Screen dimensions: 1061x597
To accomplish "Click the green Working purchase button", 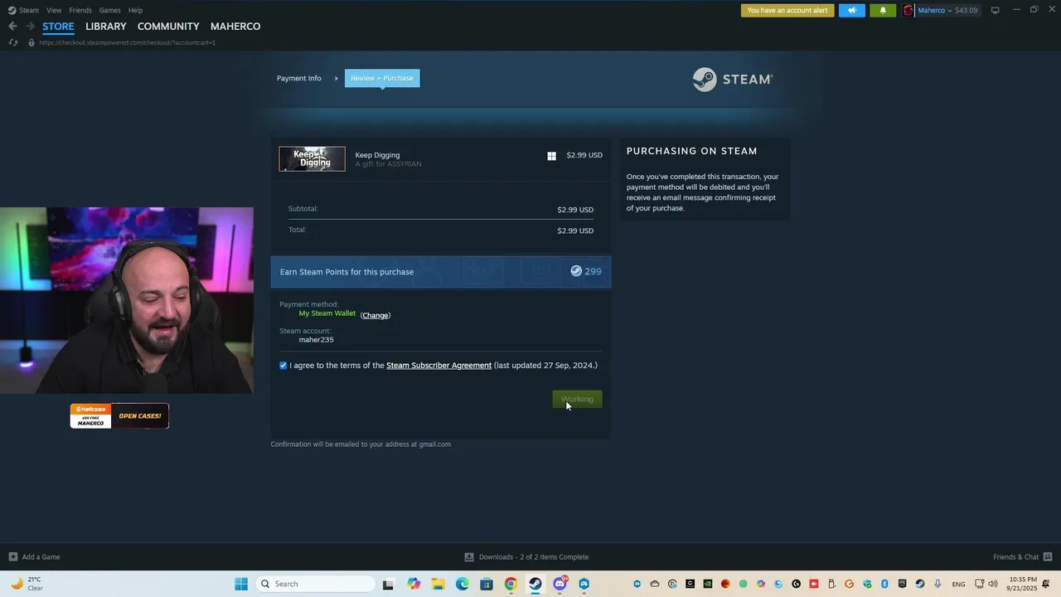I will [x=578, y=399].
